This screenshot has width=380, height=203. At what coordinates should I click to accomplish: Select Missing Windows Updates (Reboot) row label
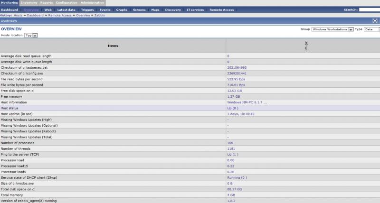coord(28,131)
